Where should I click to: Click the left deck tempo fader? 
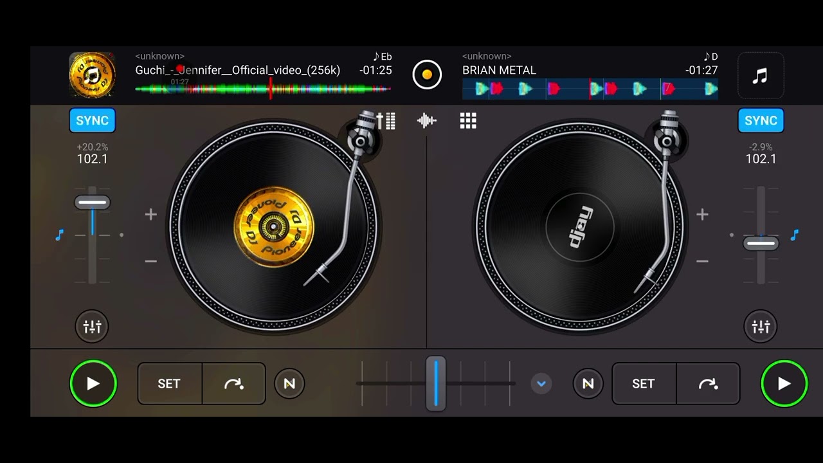click(x=92, y=203)
